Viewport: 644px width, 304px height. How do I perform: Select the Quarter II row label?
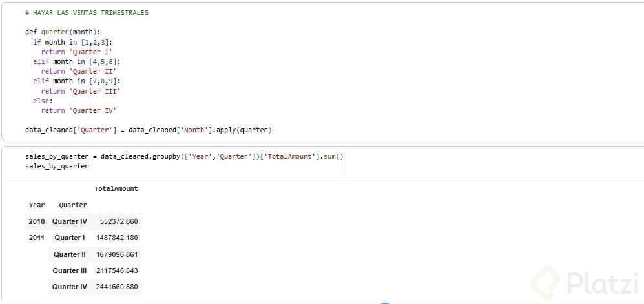point(70,254)
